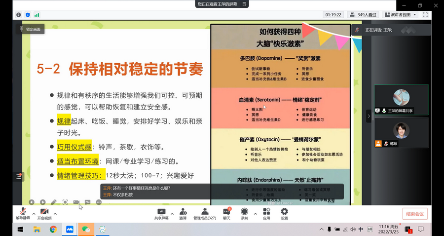Click the 多巴胺 (Dopamine) heading

(x=280, y=58)
